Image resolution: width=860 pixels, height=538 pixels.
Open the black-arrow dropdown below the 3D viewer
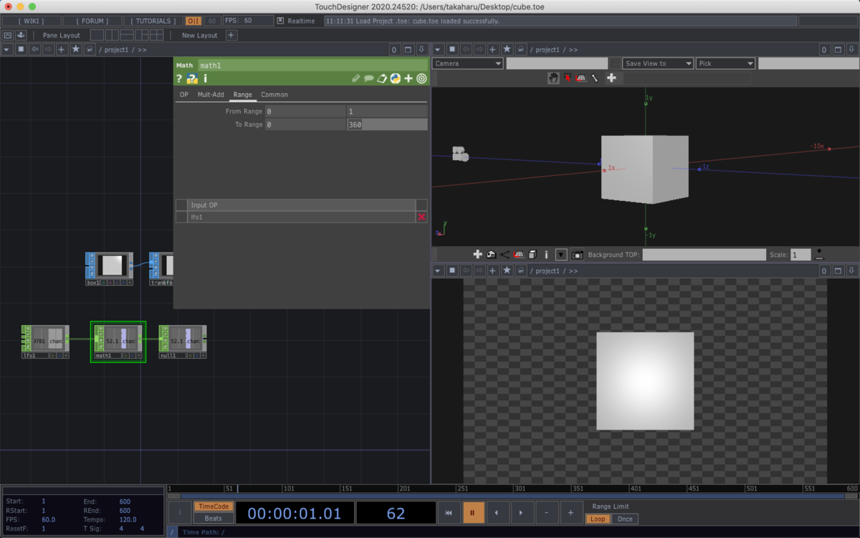coord(561,255)
